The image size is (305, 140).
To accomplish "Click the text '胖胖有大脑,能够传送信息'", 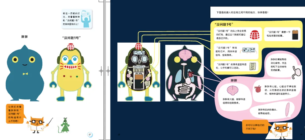I will click(x=234, y=101).
